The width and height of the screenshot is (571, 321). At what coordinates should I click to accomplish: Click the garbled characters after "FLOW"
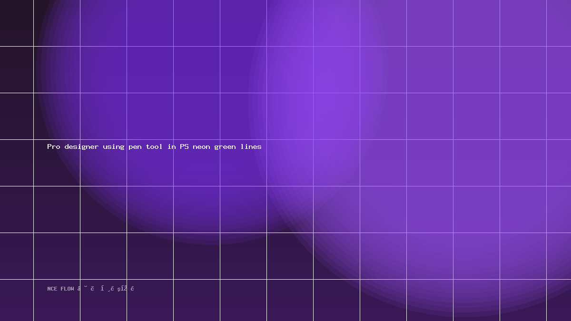(x=106, y=289)
